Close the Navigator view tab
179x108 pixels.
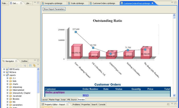coord(16,61)
